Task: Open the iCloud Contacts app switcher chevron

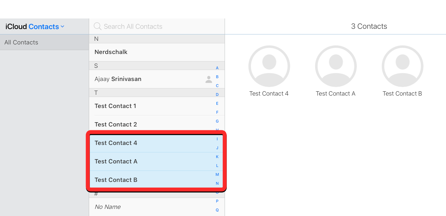Action: coord(62,27)
